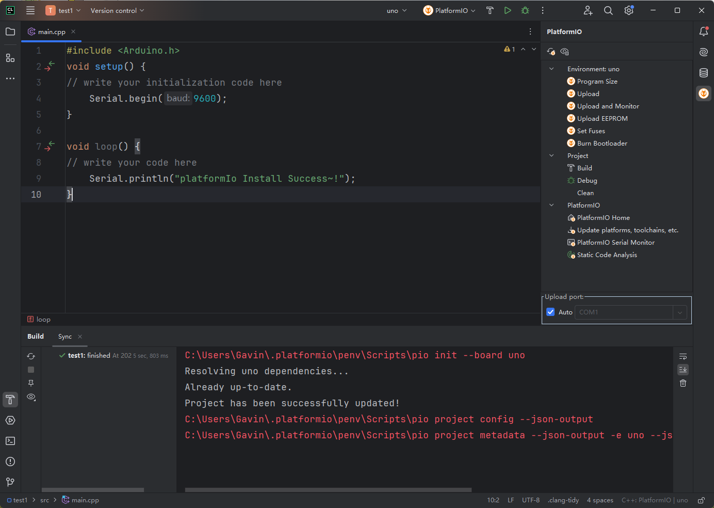The height and width of the screenshot is (508, 714).
Task: Select the Sync tab in bottom panel
Action: click(x=65, y=336)
